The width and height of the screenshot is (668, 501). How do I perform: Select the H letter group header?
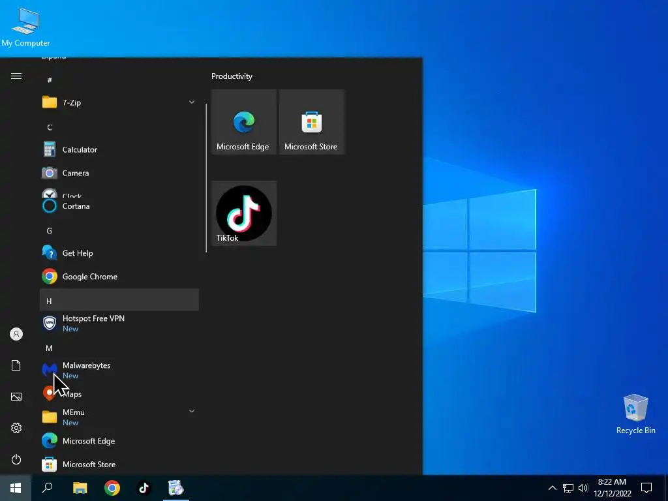[119, 300]
